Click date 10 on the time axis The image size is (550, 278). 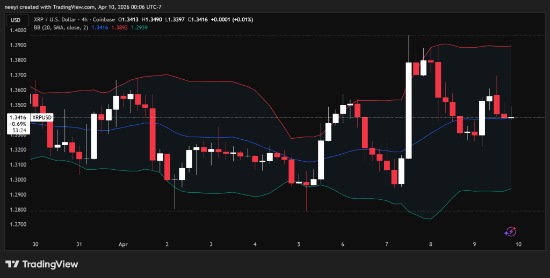[x=518, y=244]
